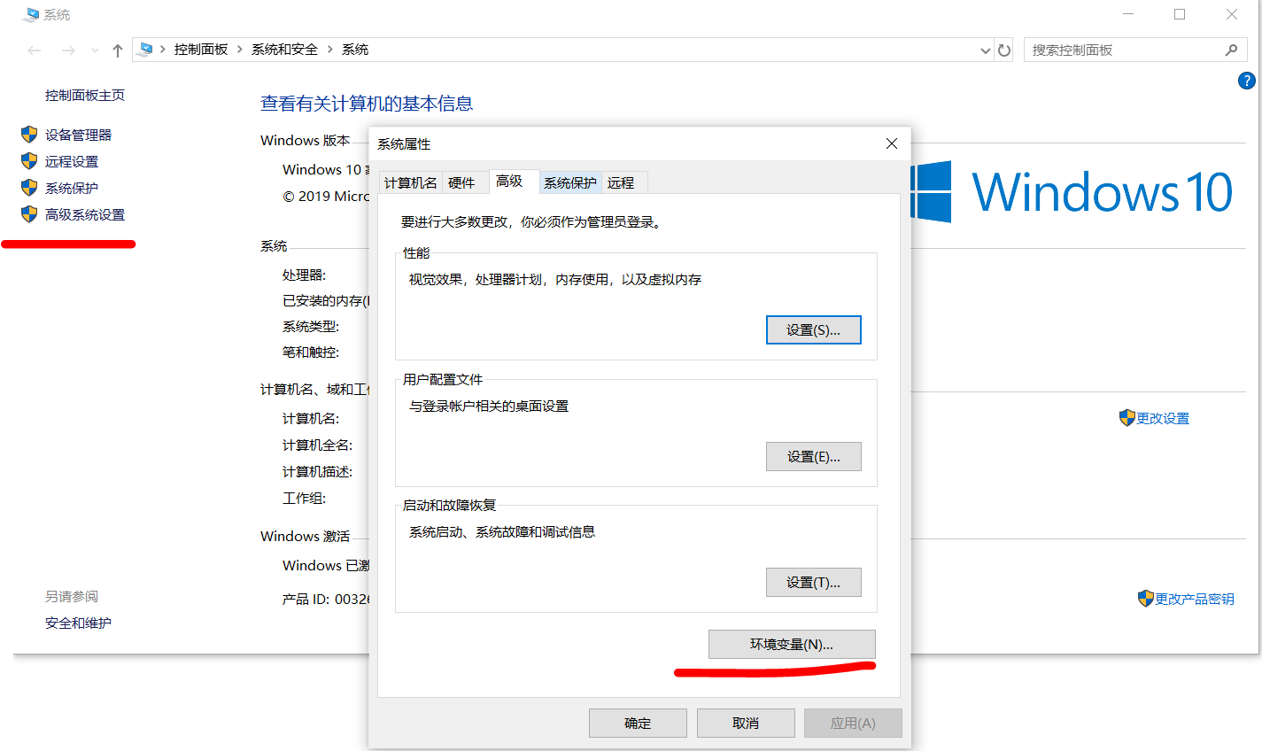Image resolution: width=1262 pixels, height=751 pixels.
Task: Maximize the System control panel window
Action: pos(1180,14)
